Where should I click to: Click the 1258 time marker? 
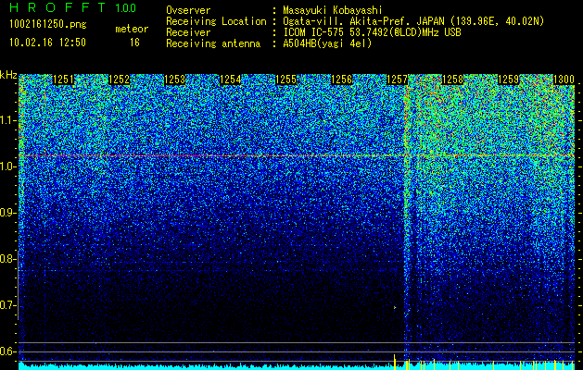(x=453, y=80)
